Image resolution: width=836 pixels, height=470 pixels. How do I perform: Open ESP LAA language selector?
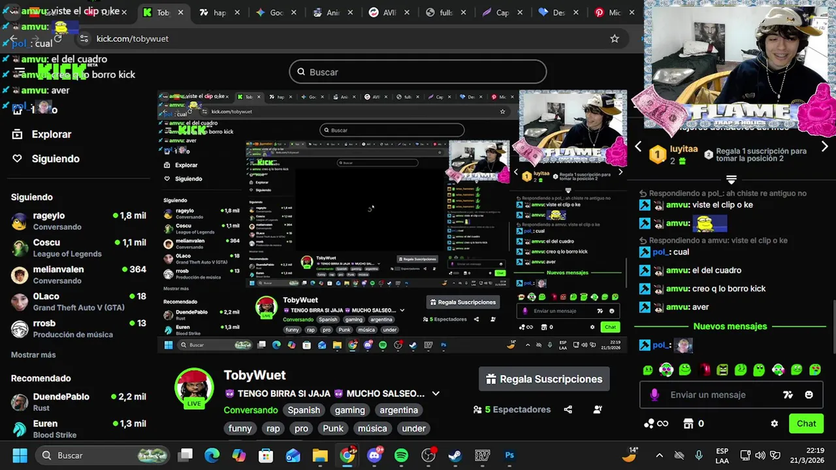[x=722, y=456]
